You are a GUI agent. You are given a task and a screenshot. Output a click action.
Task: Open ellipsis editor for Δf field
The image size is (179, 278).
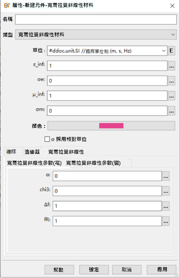pyautogui.click(x=166, y=206)
